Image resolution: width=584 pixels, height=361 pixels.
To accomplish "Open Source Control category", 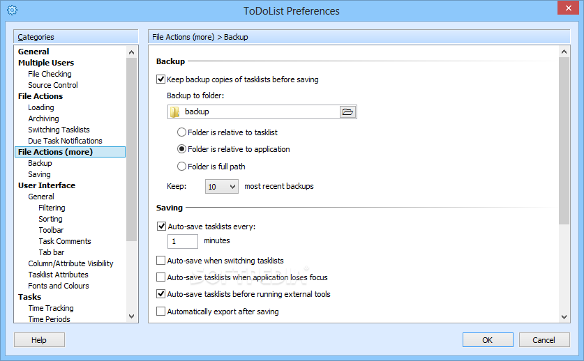I will (x=53, y=85).
